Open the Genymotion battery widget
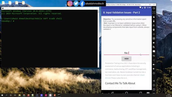 coord(154,21)
